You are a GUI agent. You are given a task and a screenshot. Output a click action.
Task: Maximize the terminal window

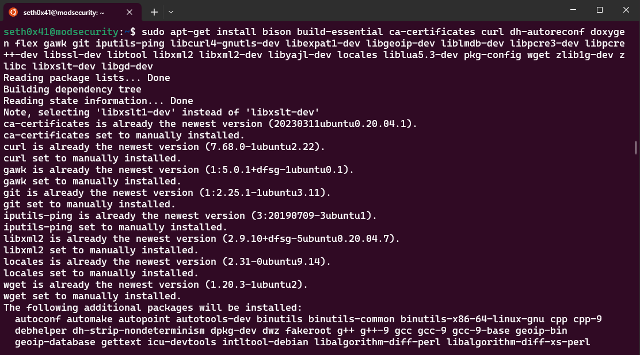(599, 10)
